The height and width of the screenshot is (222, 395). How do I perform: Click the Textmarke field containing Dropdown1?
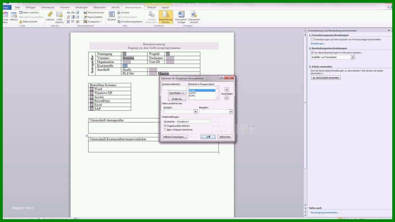coord(193,121)
